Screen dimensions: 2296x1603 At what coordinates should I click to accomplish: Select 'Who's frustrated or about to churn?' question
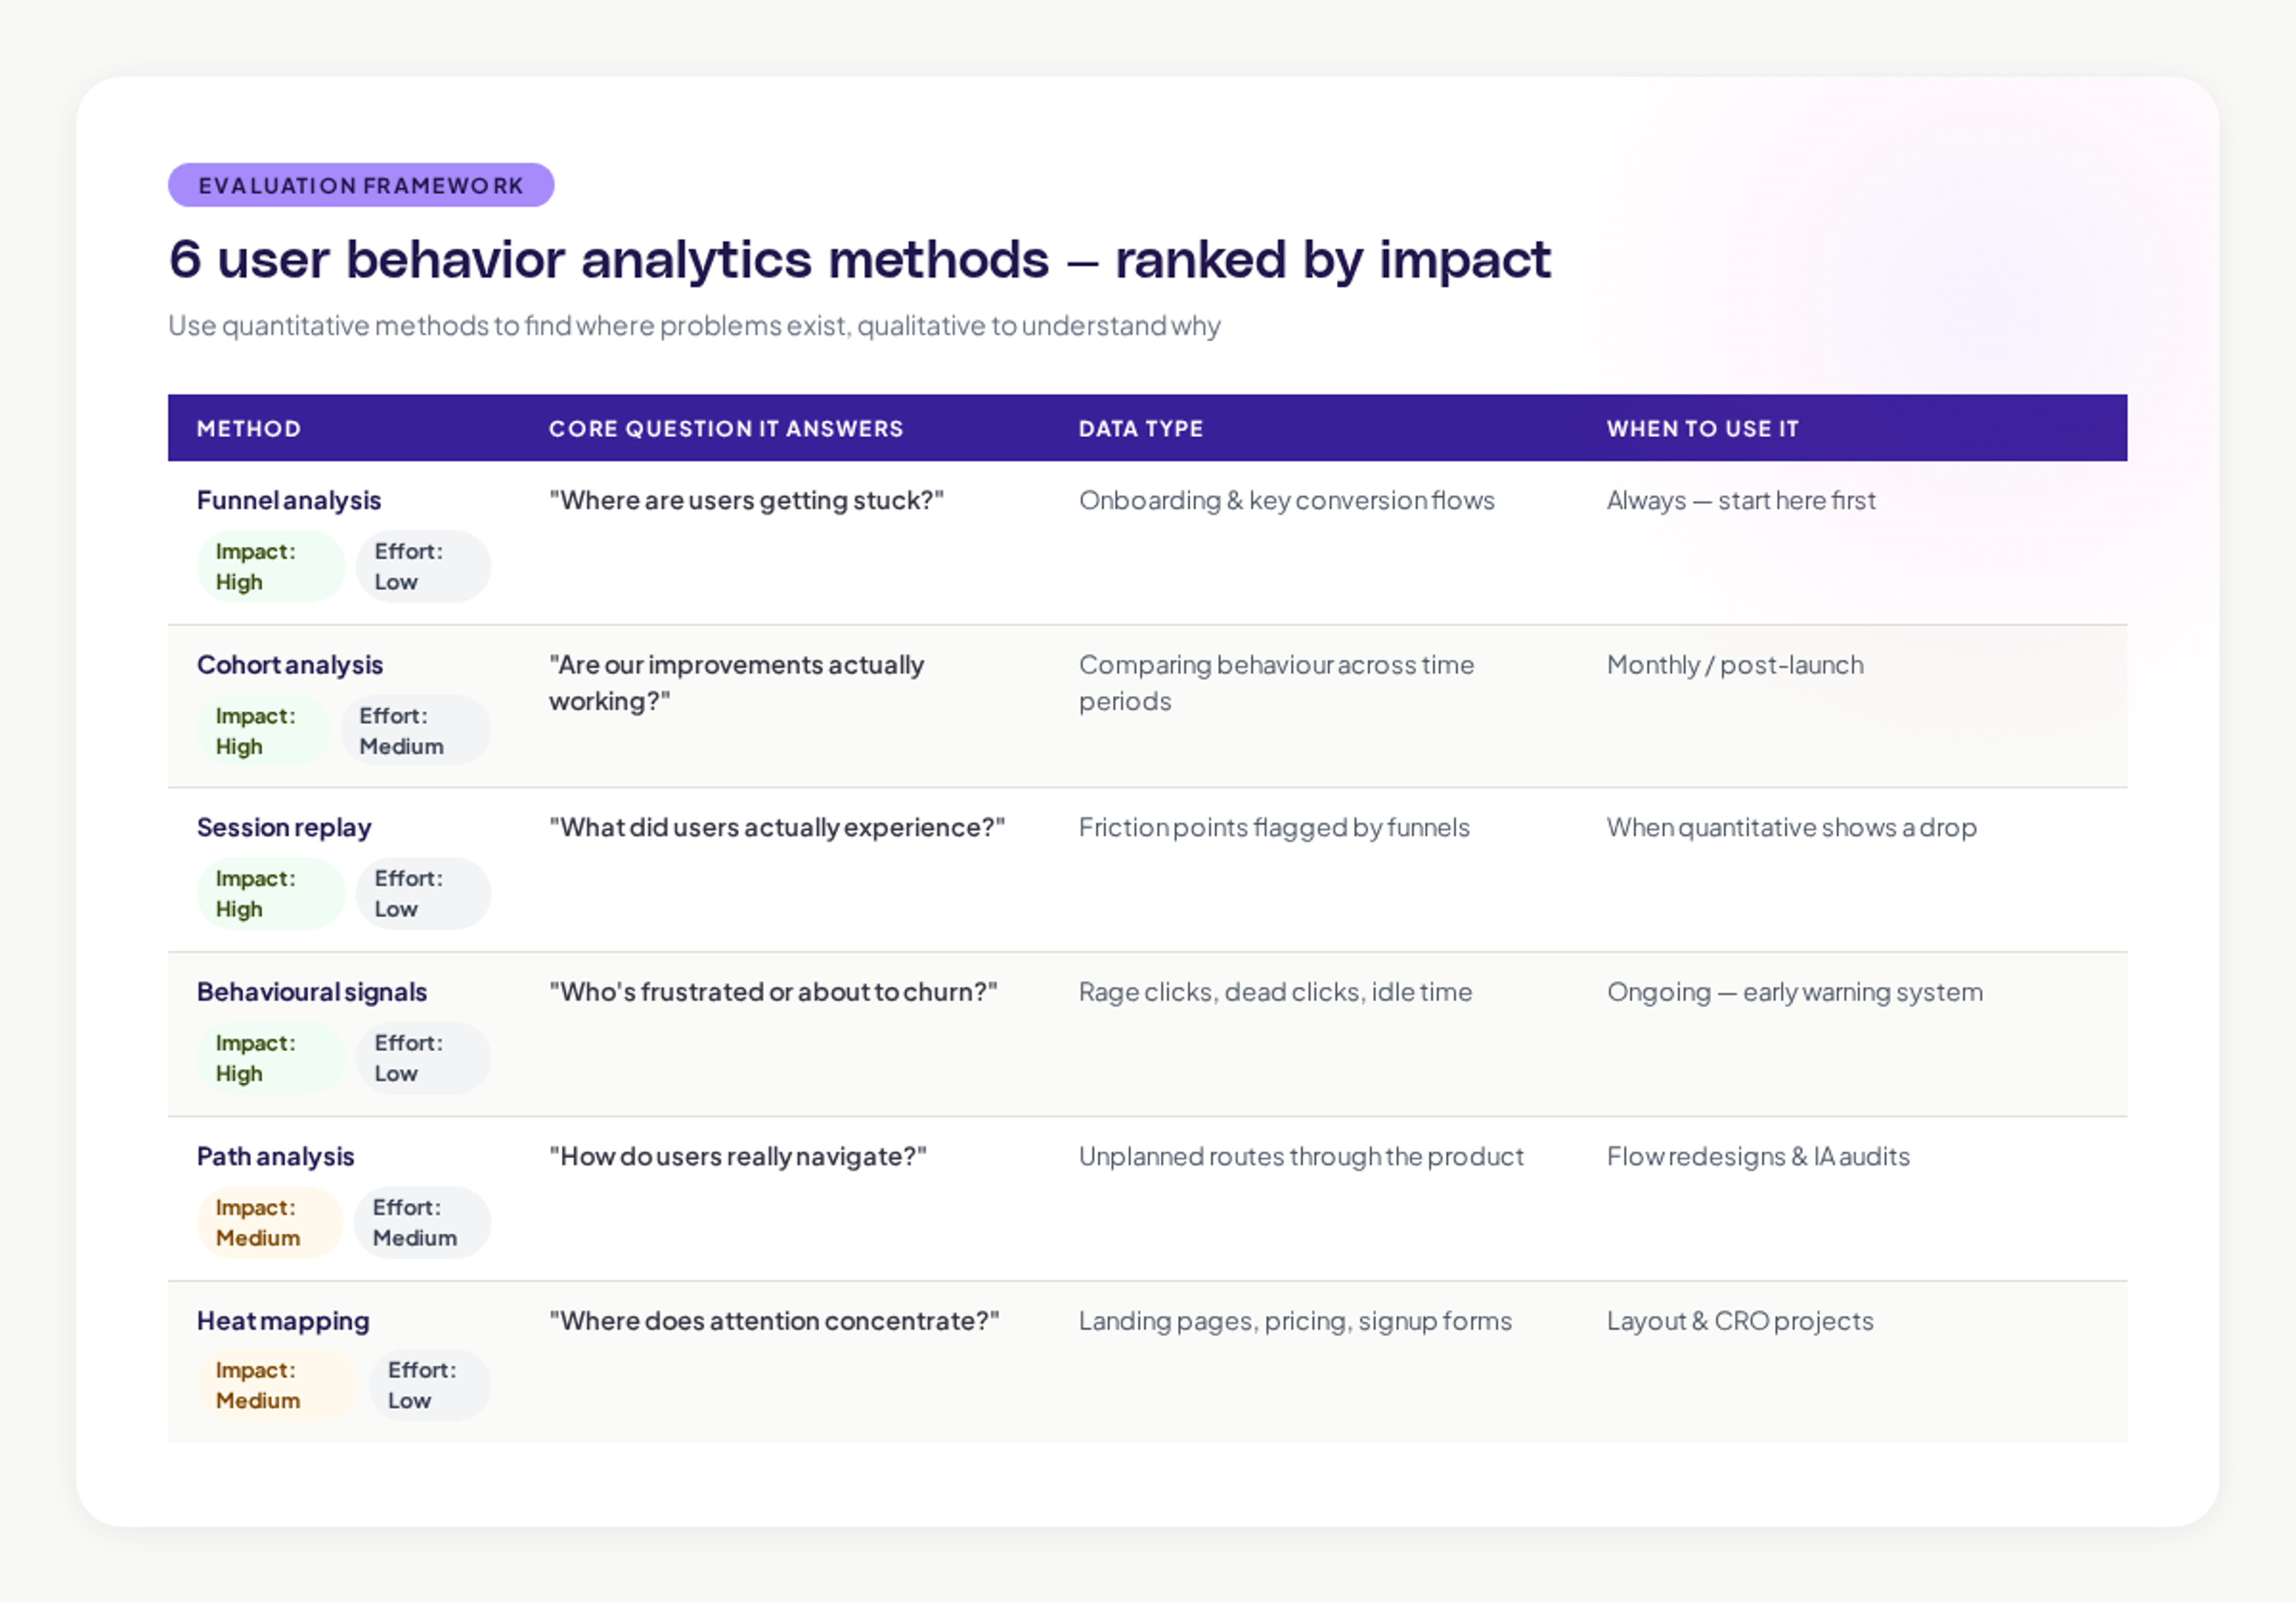click(773, 992)
